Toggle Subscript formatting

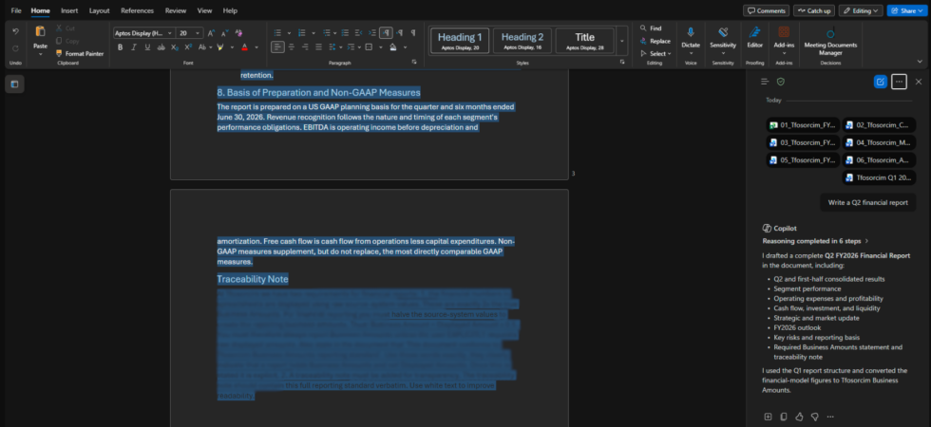175,47
